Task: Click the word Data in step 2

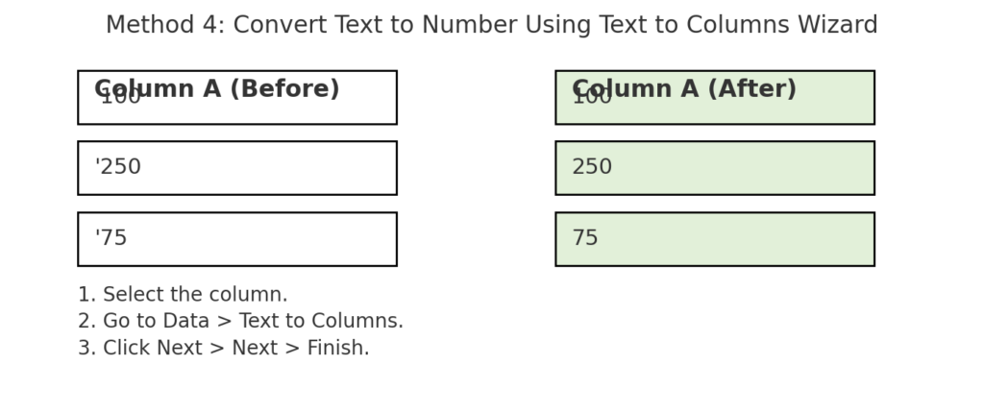Action: (x=186, y=321)
